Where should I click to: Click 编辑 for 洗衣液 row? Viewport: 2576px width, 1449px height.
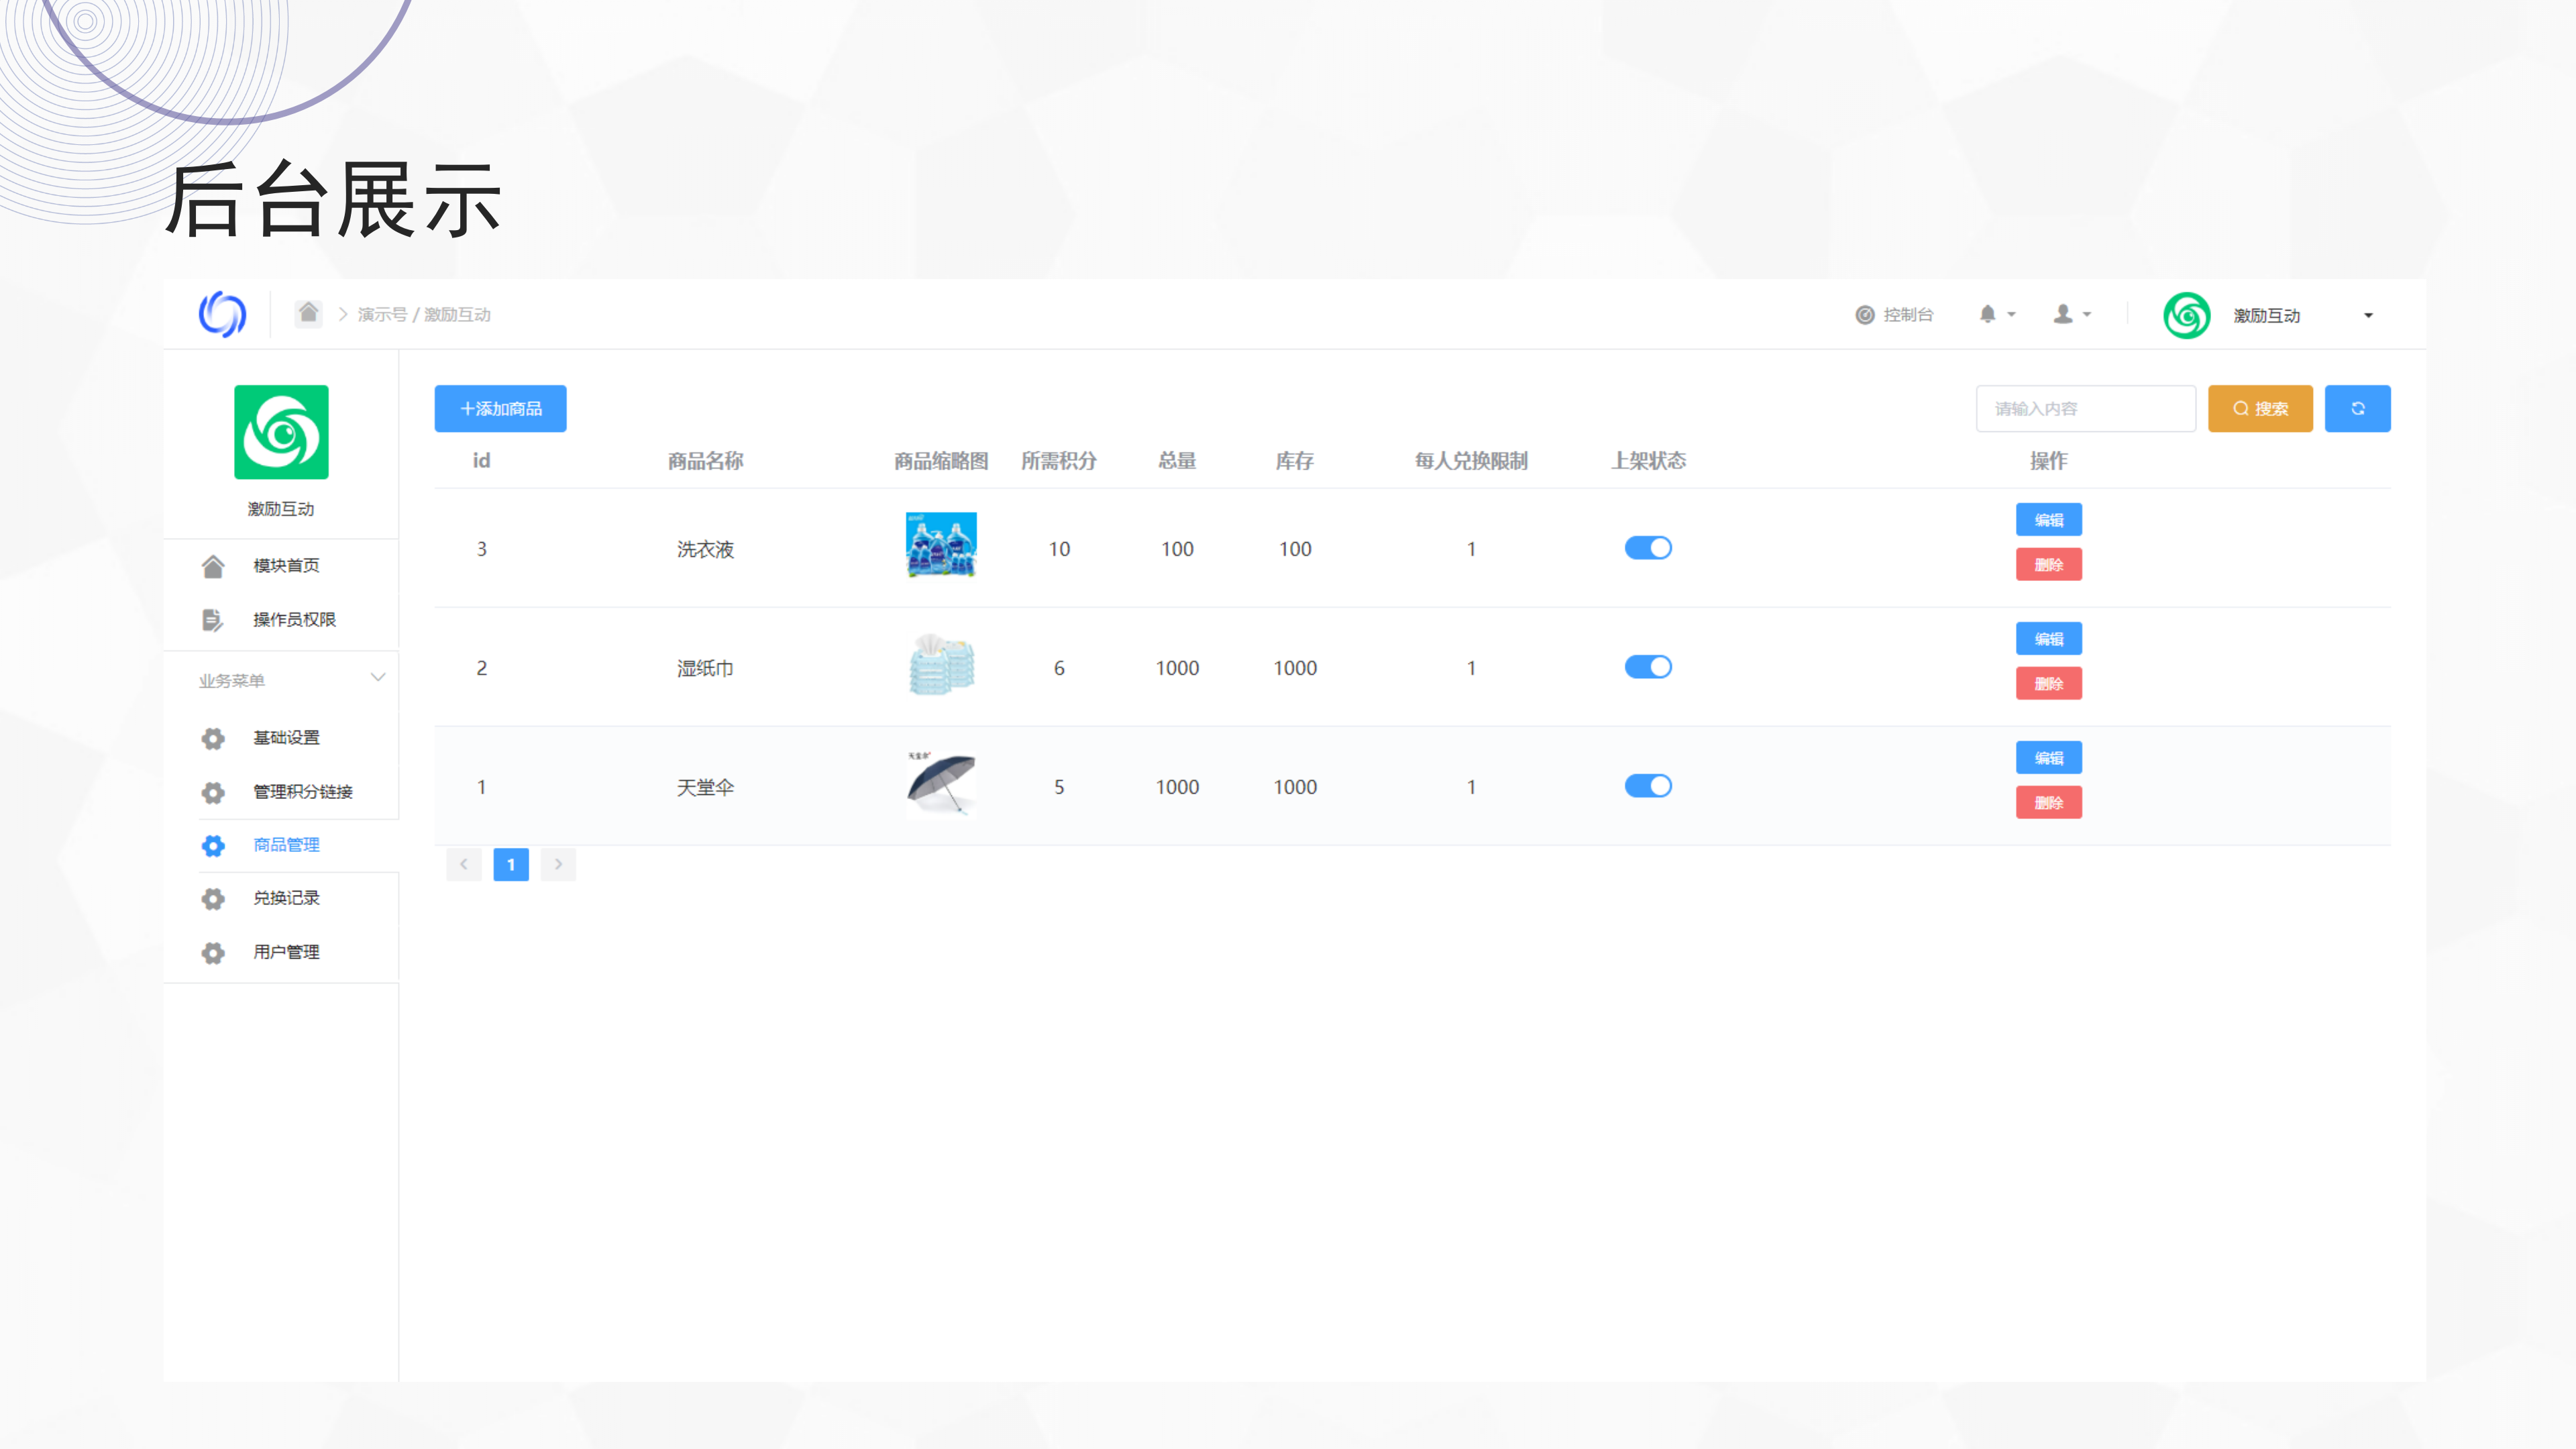click(x=2048, y=520)
